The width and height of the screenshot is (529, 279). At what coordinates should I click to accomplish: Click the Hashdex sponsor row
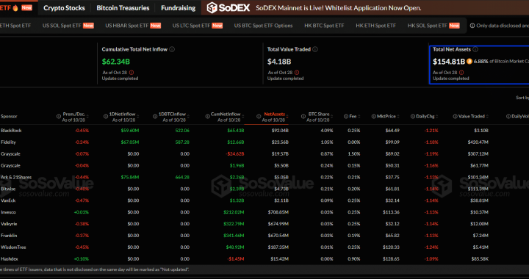coord(10,258)
